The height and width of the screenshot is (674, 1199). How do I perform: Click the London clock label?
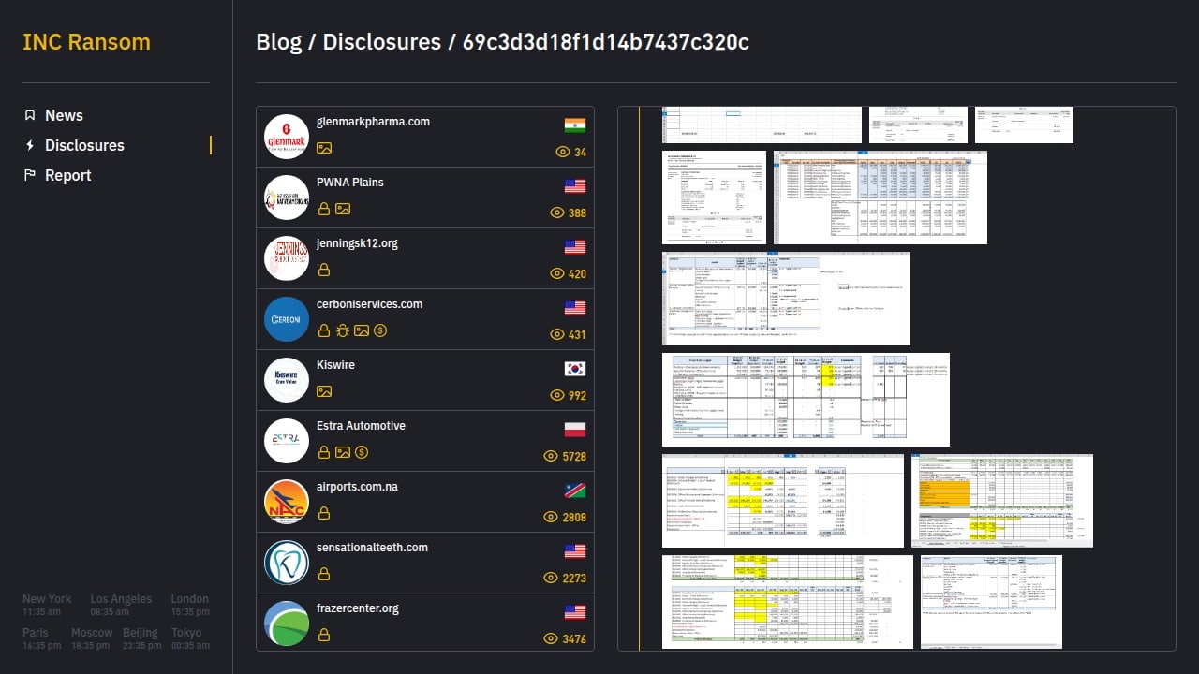pos(190,599)
